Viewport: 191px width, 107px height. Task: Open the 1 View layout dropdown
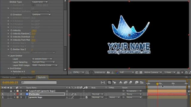(x=170, y=73)
